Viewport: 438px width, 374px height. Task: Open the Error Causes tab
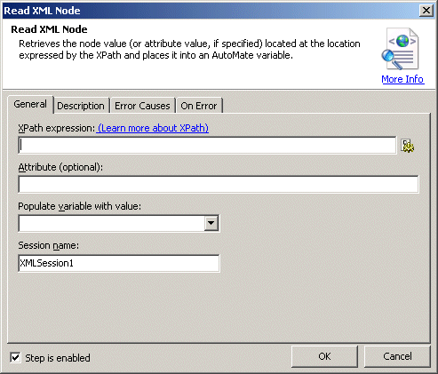(x=142, y=106)
